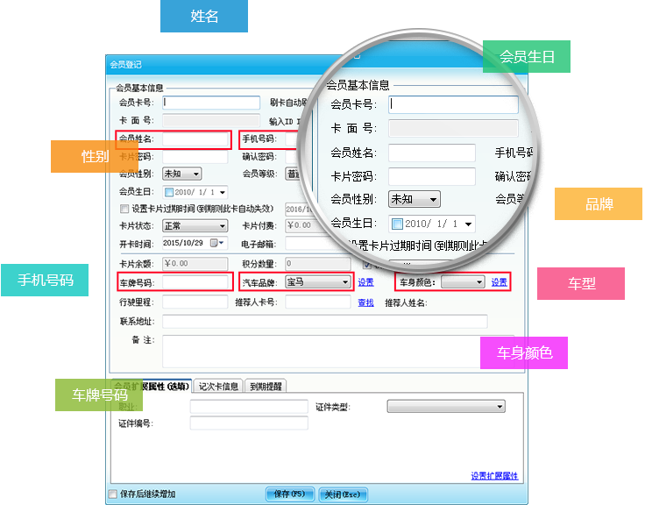This screenshot has width=645, height=505.
Task: Focus the 行驶里程 input field
Action: (x=195, y=302)
